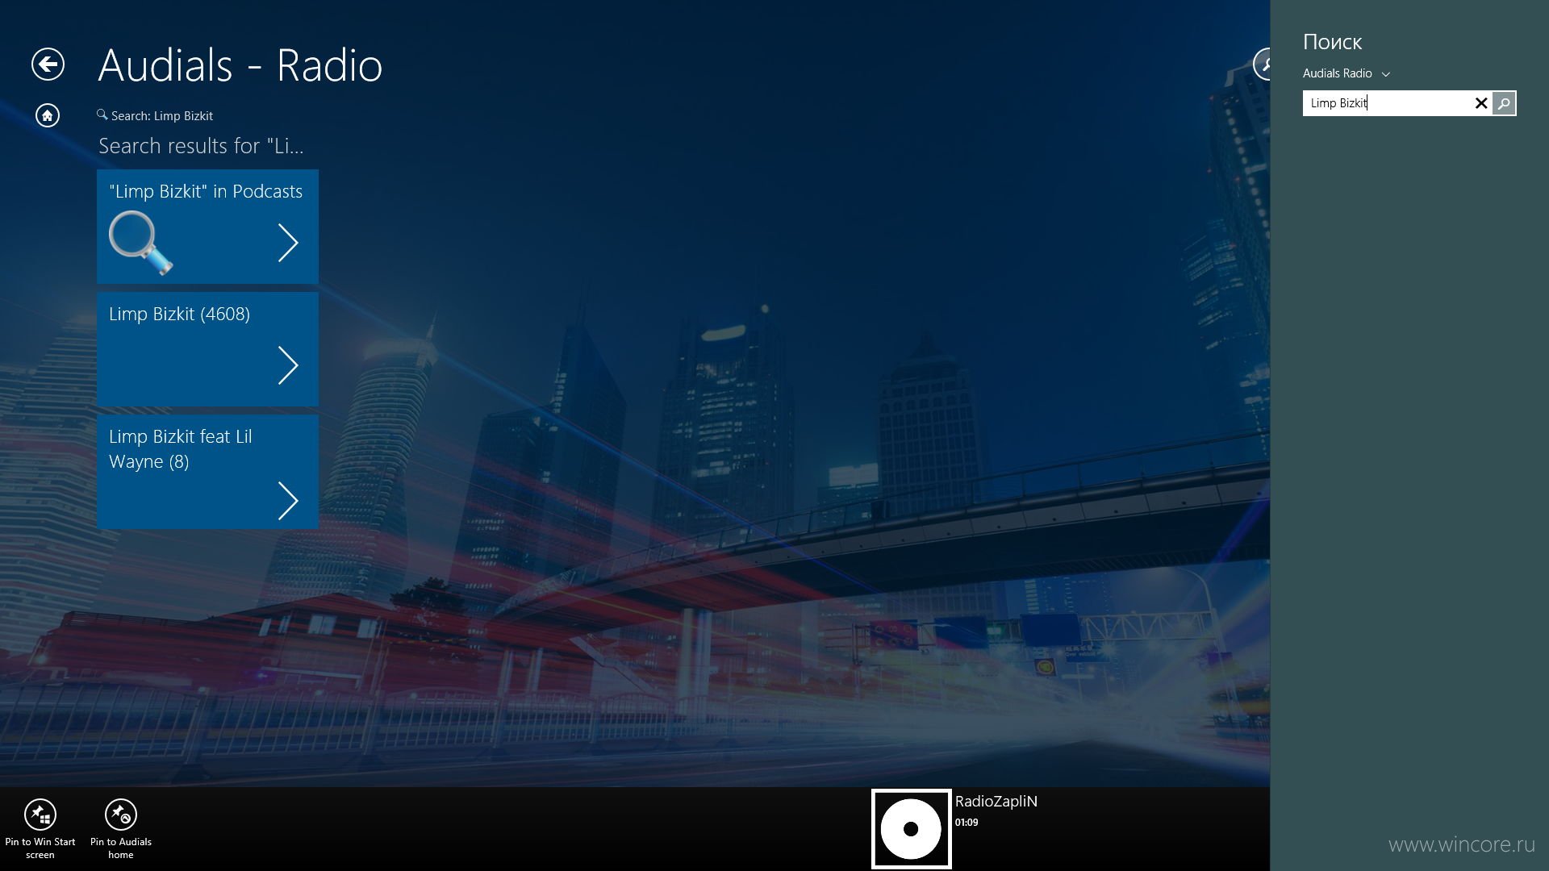
Task: Click the 01:09 playback time
Action: 967,823
